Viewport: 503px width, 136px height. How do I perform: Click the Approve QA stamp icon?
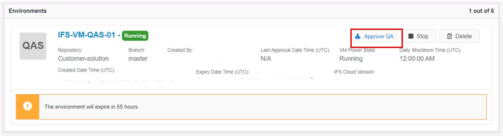pos(358,36)
